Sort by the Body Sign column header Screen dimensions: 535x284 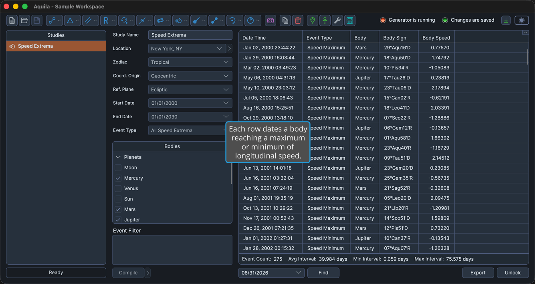[x=399, y=38]
